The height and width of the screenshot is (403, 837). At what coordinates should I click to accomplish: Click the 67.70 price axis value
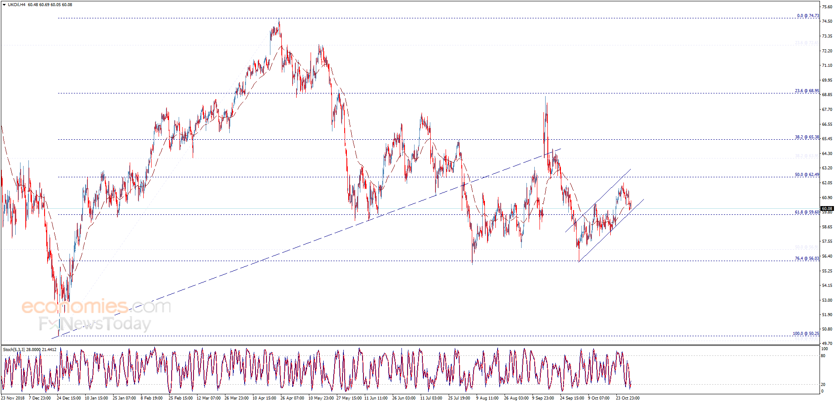tap(827, 110)
